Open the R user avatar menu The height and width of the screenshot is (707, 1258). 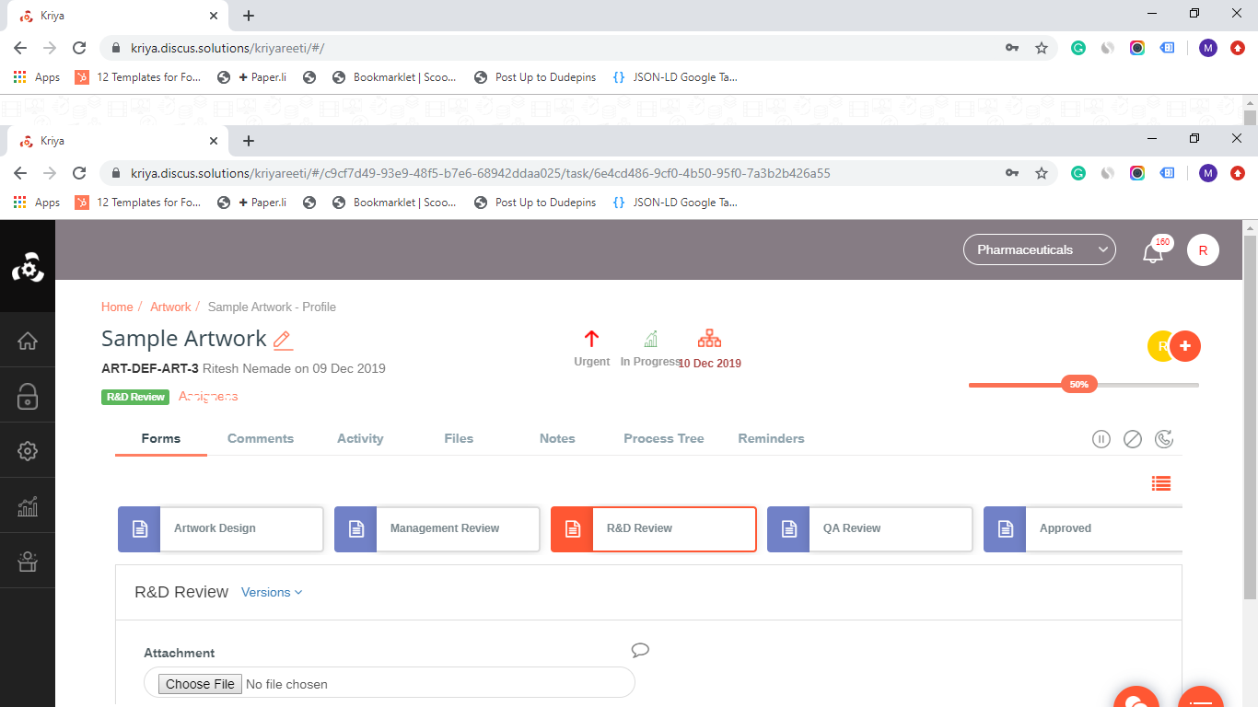coord(1203,250)
